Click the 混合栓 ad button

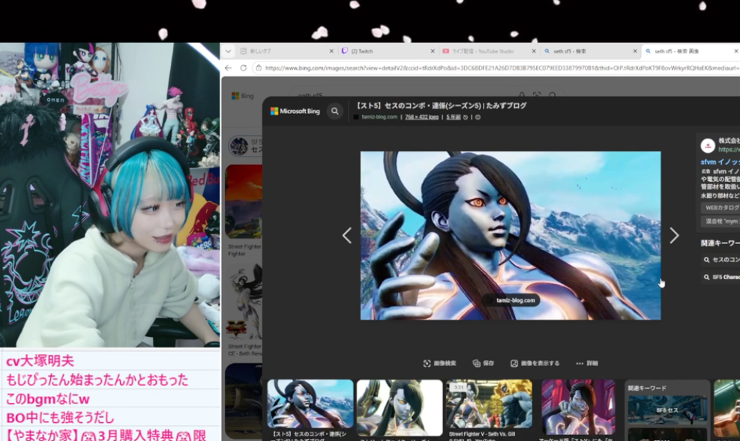721,221
